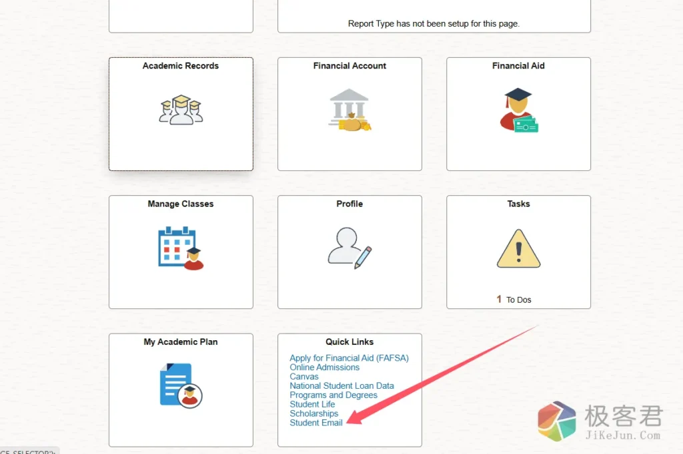The height and width of the screenshot is (454, 683).
Task: Visit the Student Life link
Action: pyautogui.click(x=312, y=405)
